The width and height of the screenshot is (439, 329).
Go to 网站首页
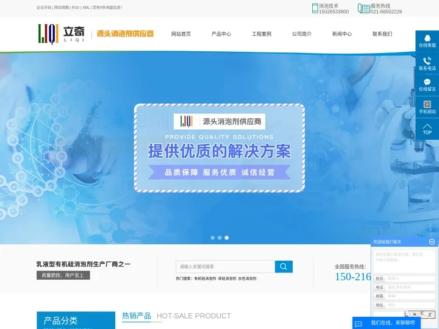181,34
